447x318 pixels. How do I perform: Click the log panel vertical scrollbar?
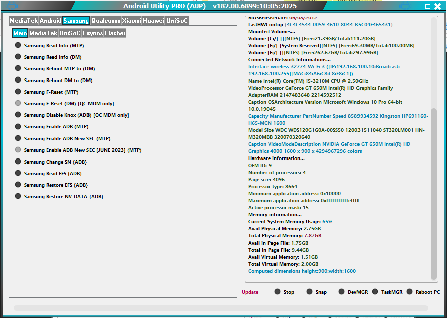coord(434,194)
